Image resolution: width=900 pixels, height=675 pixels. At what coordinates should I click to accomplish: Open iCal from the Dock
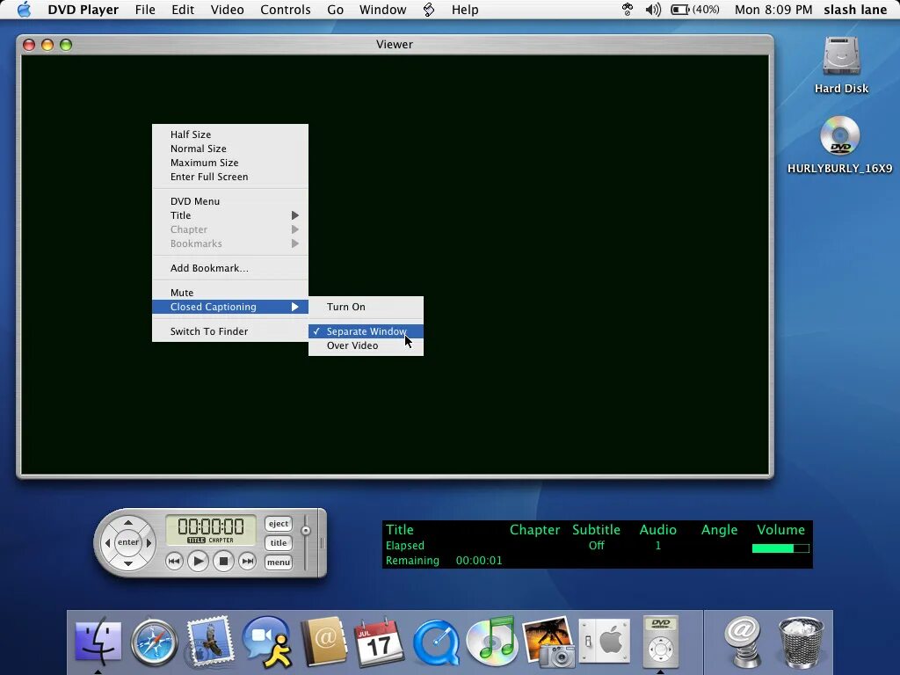[x=379, y=642]
